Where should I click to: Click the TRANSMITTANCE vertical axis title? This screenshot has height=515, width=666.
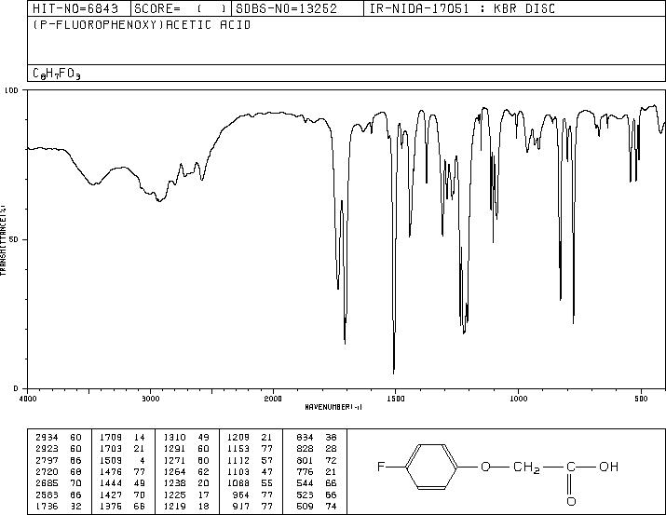pyautogui.click(x=3, y=240)
